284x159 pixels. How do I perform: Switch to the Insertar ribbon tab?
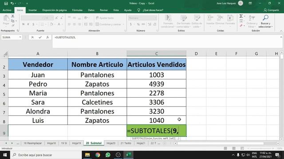click(x=32, y=10)
